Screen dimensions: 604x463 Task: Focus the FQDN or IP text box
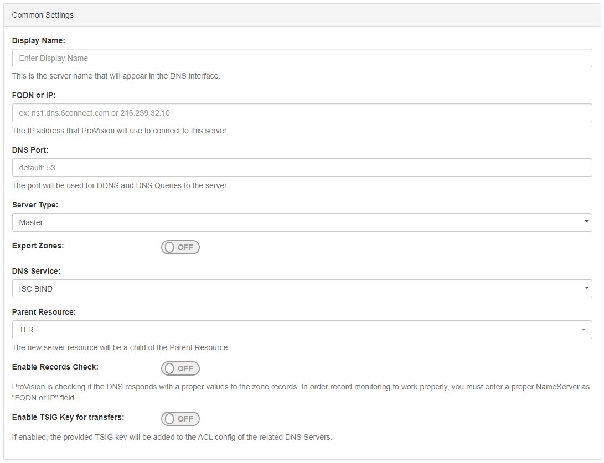point(302,113)
